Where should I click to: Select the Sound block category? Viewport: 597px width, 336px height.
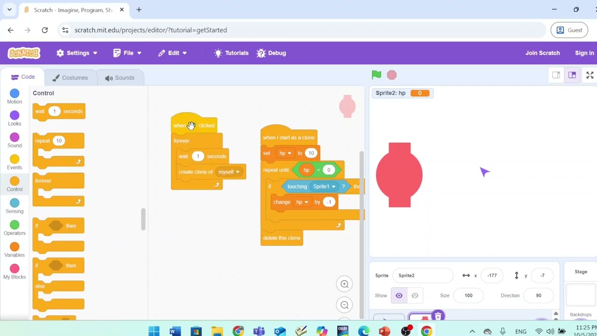click(x=14, y=140)
